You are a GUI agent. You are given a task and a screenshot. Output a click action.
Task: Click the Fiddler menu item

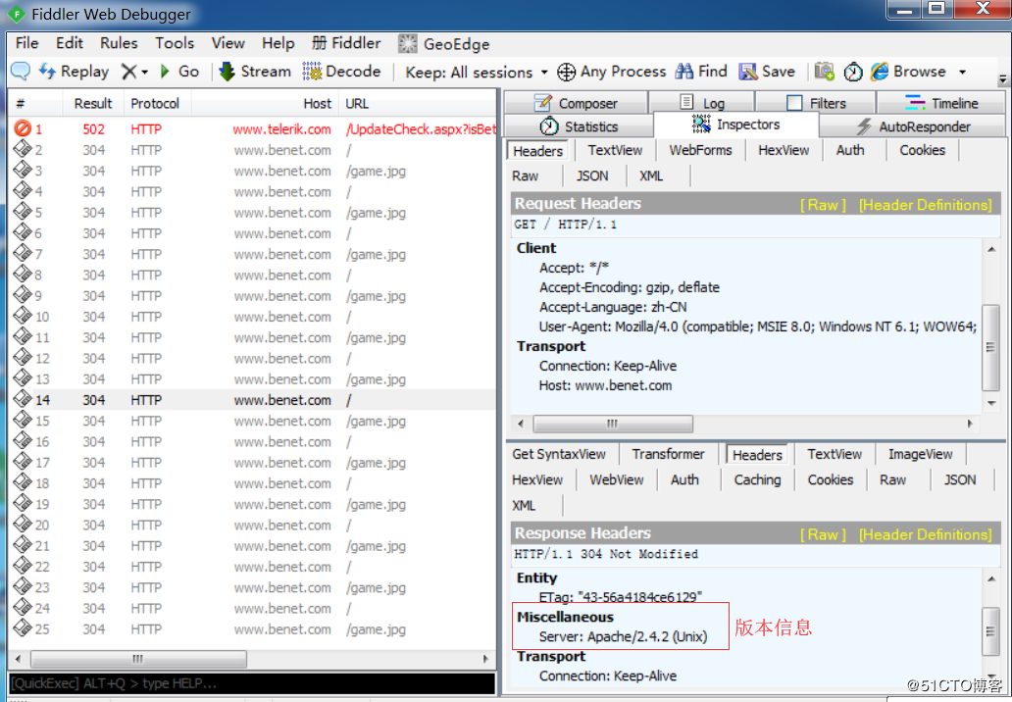click(346, 43)
